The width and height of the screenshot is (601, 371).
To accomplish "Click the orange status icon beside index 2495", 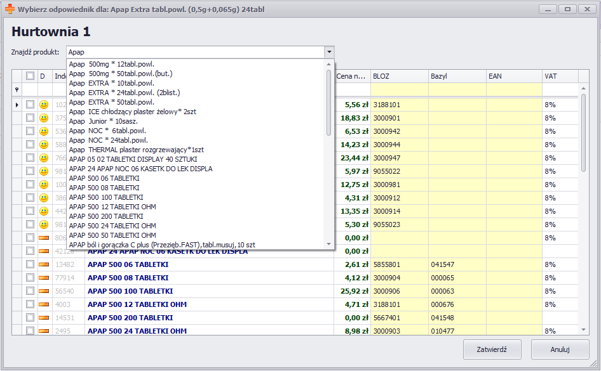I will click(x=44, y=331).
